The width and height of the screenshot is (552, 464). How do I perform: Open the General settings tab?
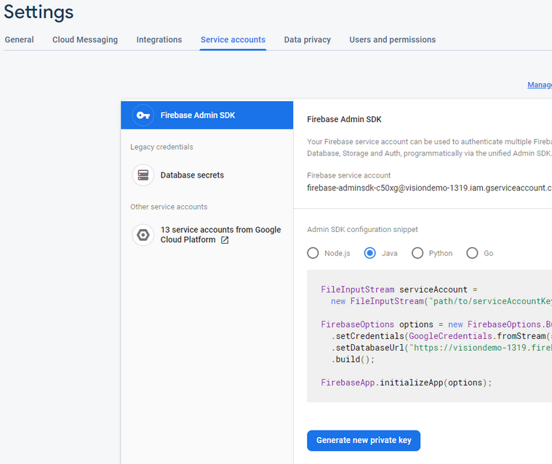[20, 40]
